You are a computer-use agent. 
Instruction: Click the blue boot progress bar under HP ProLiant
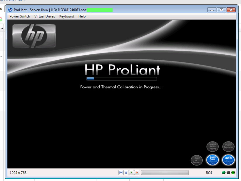122,79
